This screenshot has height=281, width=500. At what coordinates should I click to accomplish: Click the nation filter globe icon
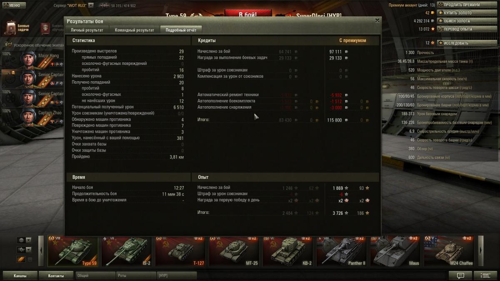tap(21, 240)
